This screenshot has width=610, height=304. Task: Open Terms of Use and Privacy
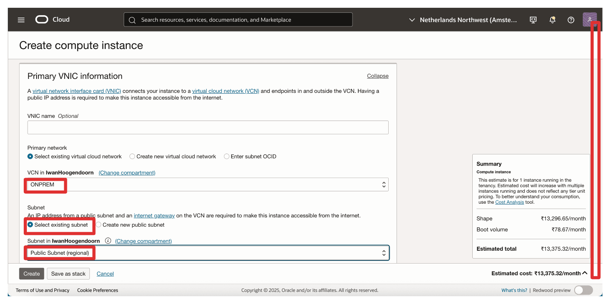pos(43,290)
